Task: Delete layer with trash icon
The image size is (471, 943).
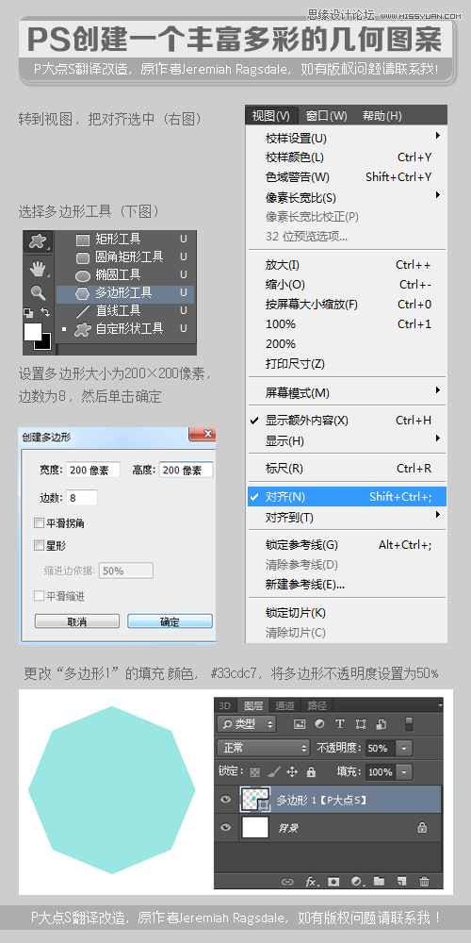Action: coord(424,882)
